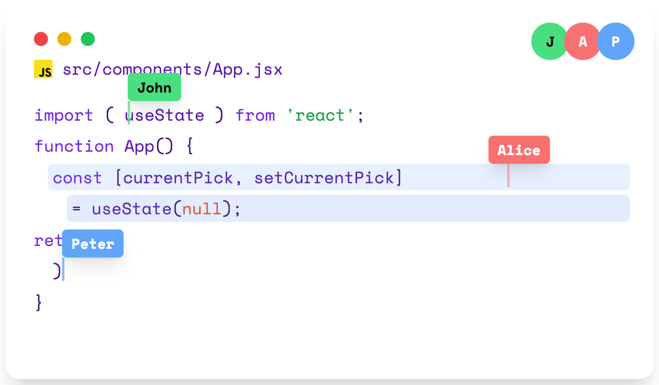Viewport: 659px width, 385px height.
Task: Select Peter's blue avatar circle
Action: pyautogui.click(x=616, y=41)
